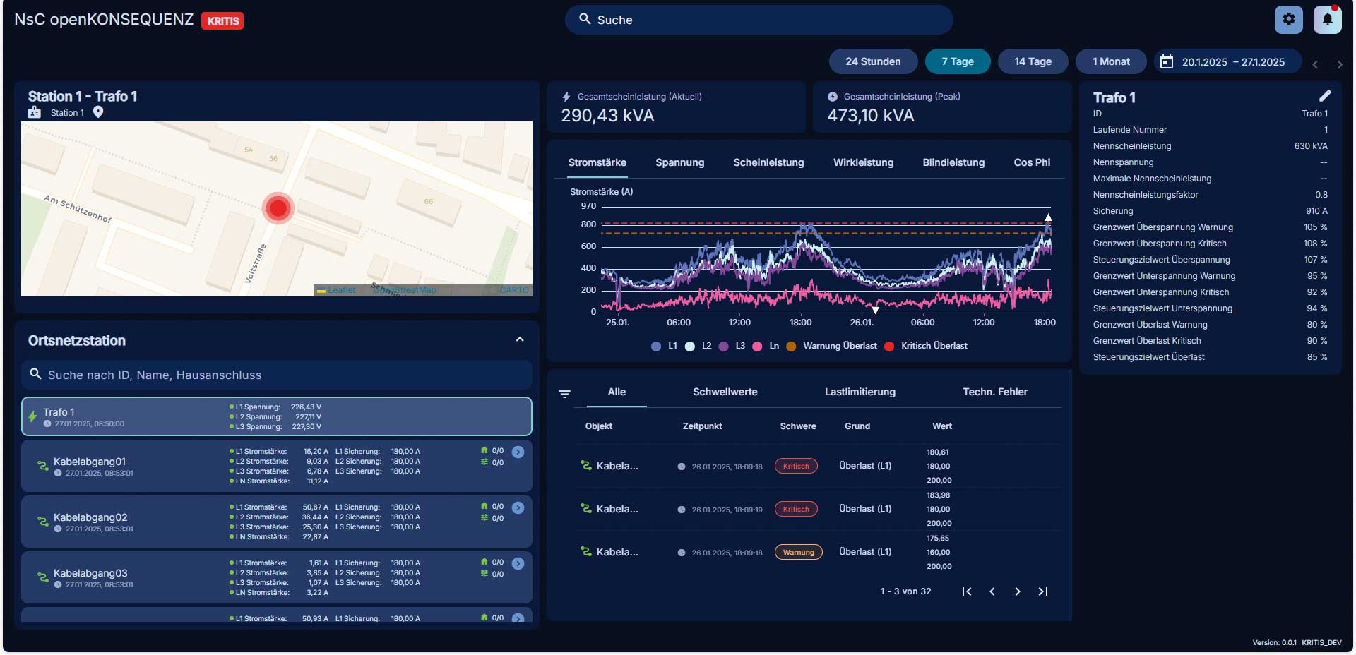Switch to the Schwellwerte tab

click(725, 392)
